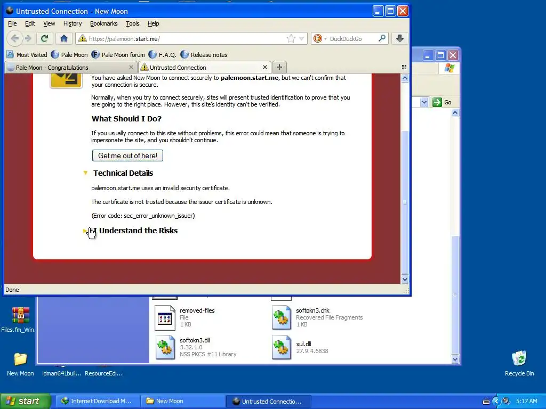Open the Help menu
The width and height of the screenshot is (546, 409).
tap(153, 23)
